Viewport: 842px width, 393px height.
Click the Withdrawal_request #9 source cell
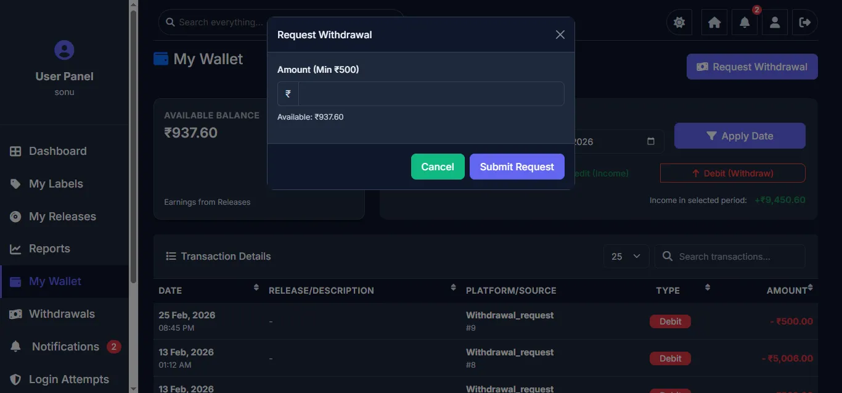510,321
